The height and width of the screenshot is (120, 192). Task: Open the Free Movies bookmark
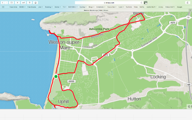[x=32, y=7]
